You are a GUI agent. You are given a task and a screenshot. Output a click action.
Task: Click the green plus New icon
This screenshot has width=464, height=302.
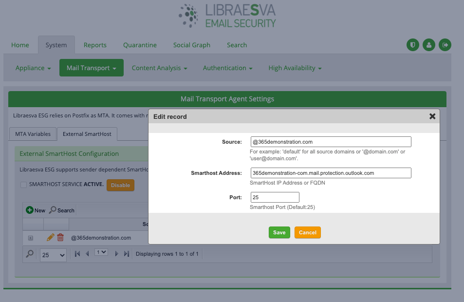click(x=30, y=210)
